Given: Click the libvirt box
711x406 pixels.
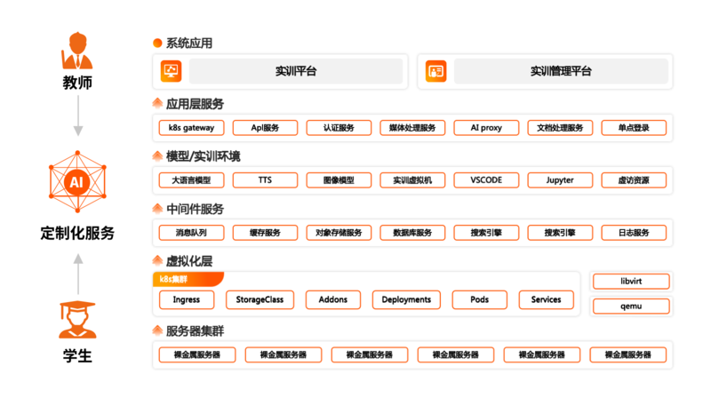Looking at the screenshot, I should pos(630,281).
